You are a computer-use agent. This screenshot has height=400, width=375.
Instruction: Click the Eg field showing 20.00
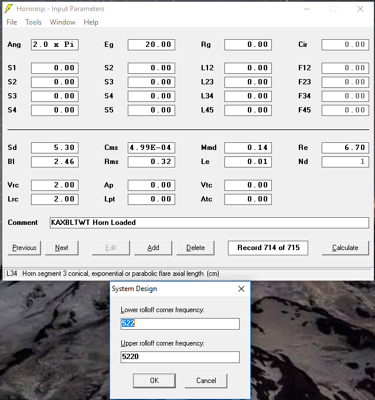(151, 45)
